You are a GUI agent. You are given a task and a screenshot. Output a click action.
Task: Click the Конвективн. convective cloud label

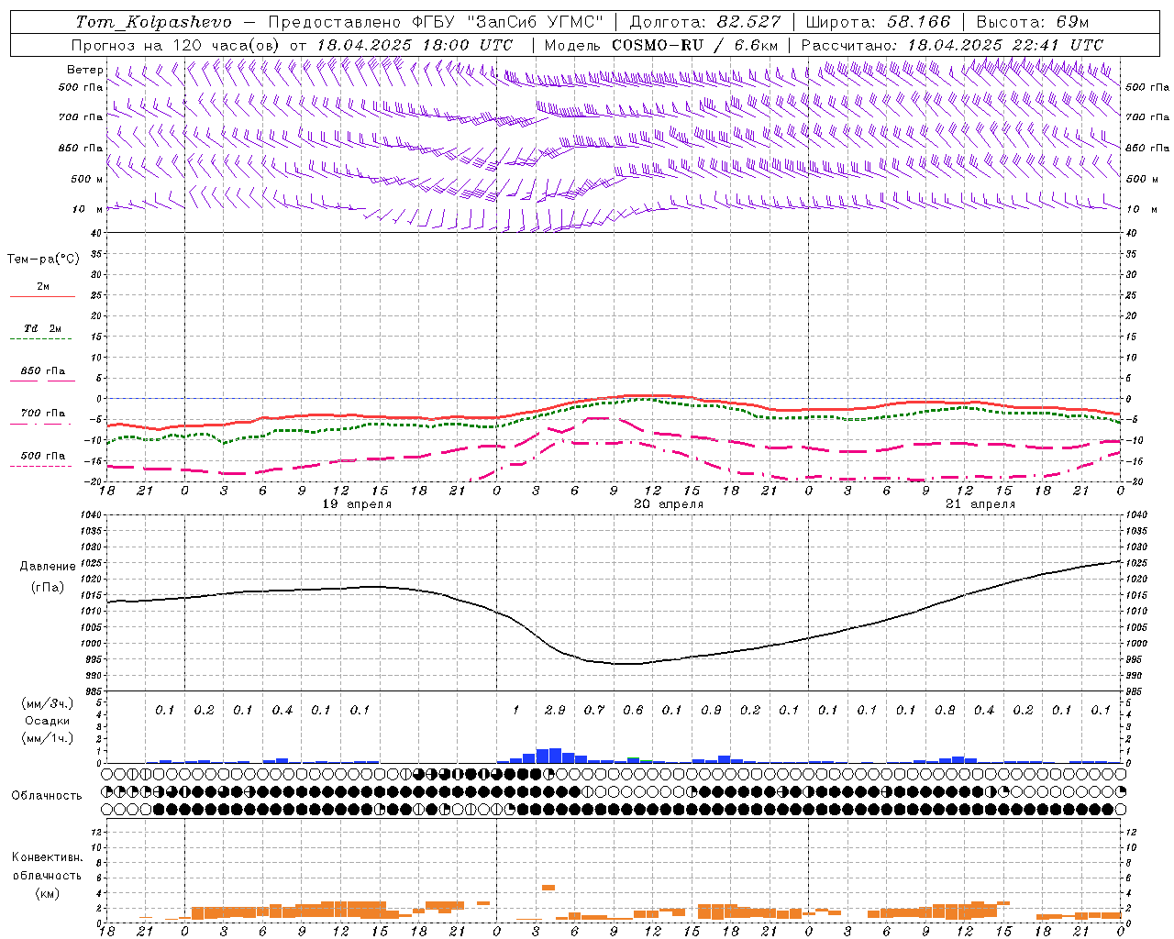pyautogui.click(x=47, y=857)
